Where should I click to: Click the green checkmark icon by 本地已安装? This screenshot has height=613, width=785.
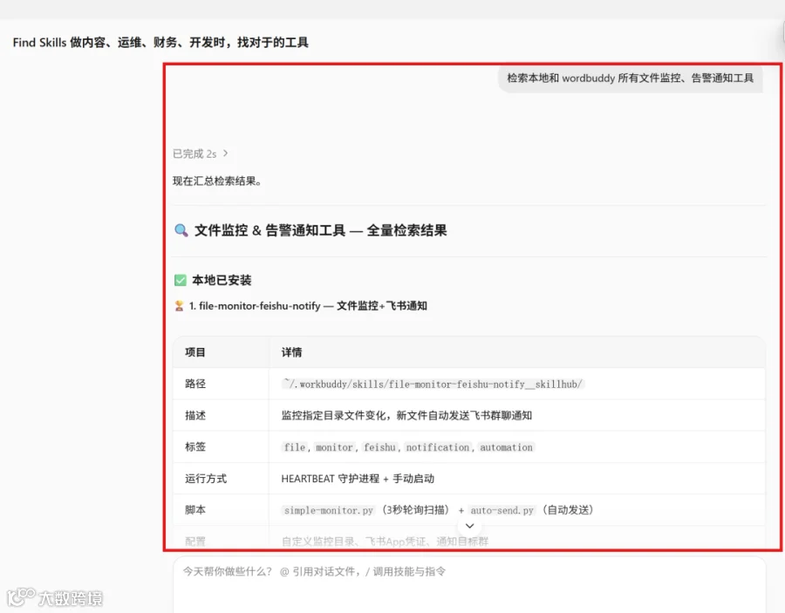181,280
